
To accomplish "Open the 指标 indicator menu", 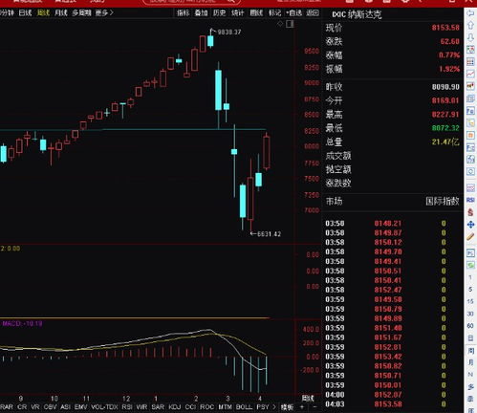I will coord(184,12).
